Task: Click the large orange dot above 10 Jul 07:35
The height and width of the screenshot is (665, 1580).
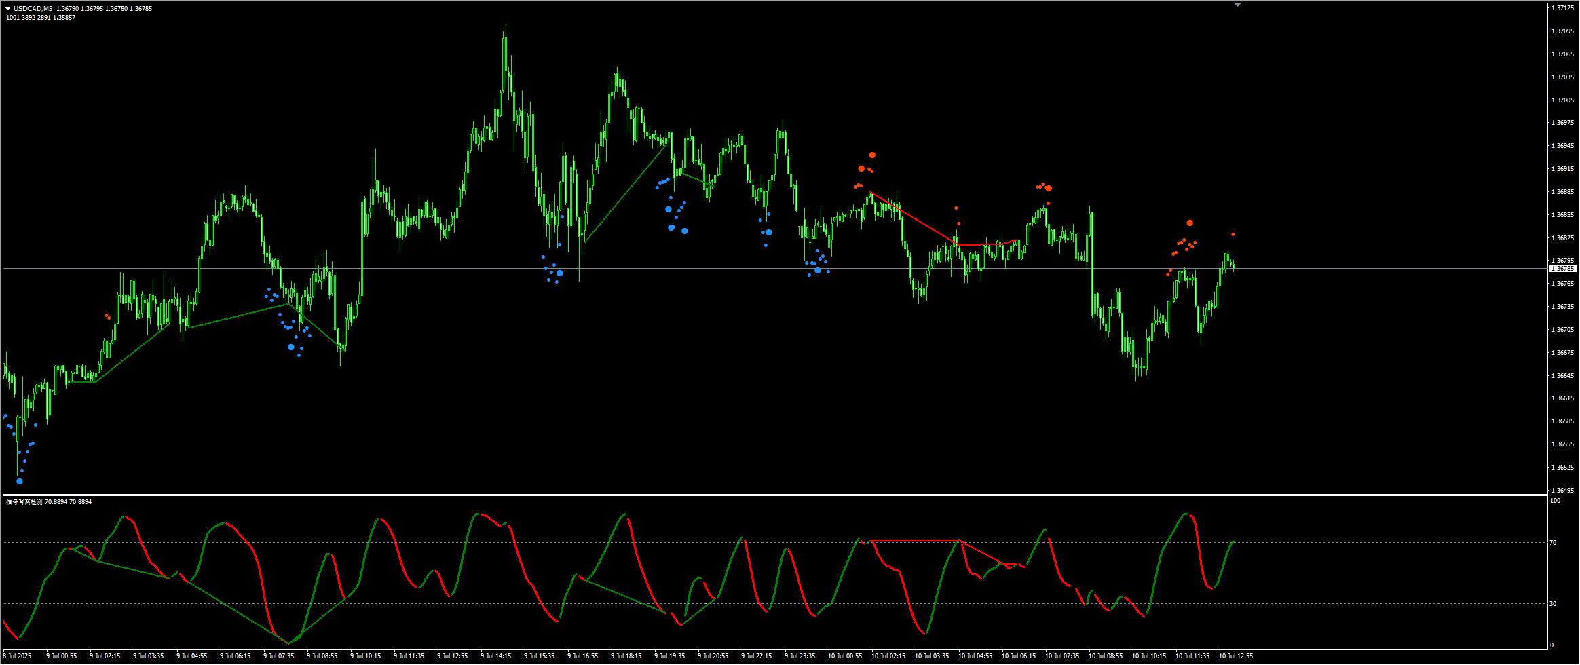Action: (1049, 188)
